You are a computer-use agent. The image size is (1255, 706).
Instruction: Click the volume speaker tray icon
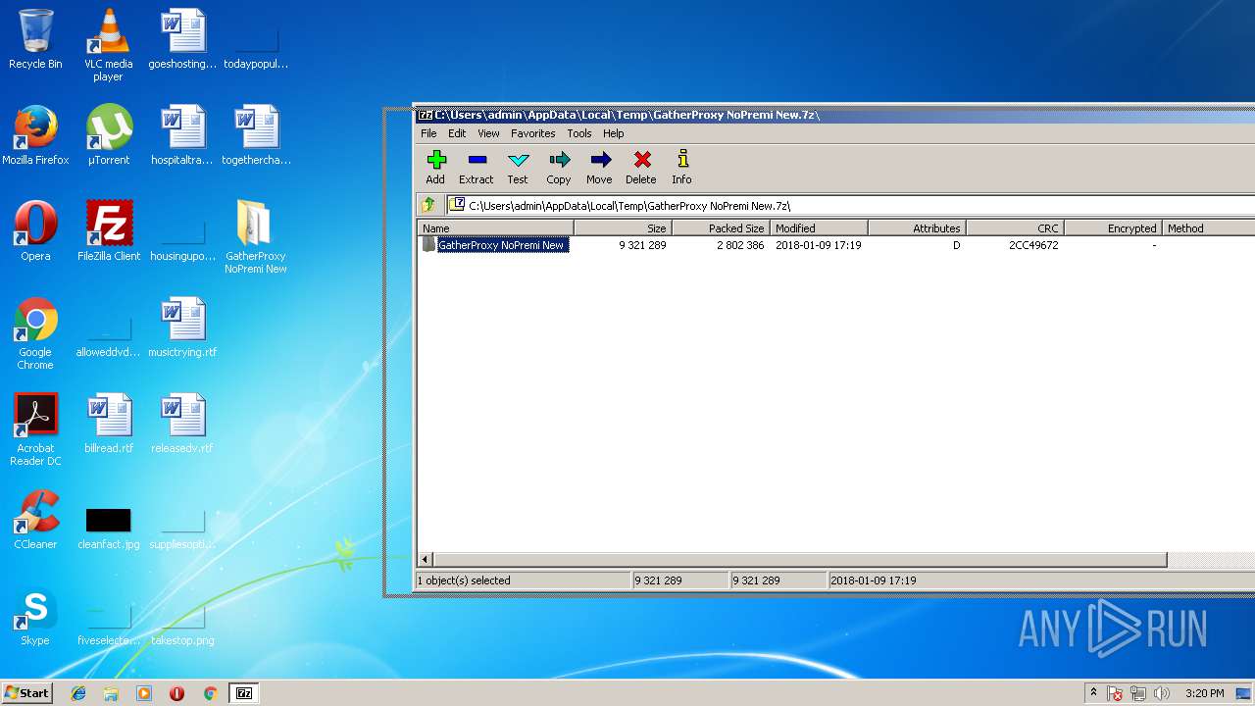1162,693
